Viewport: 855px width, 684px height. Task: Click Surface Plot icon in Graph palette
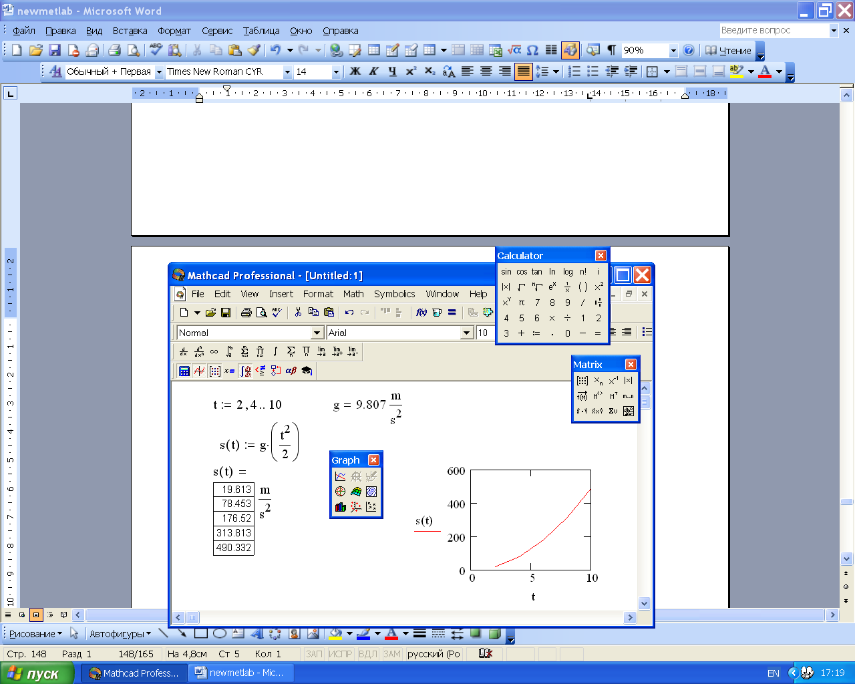pos(356,492)
